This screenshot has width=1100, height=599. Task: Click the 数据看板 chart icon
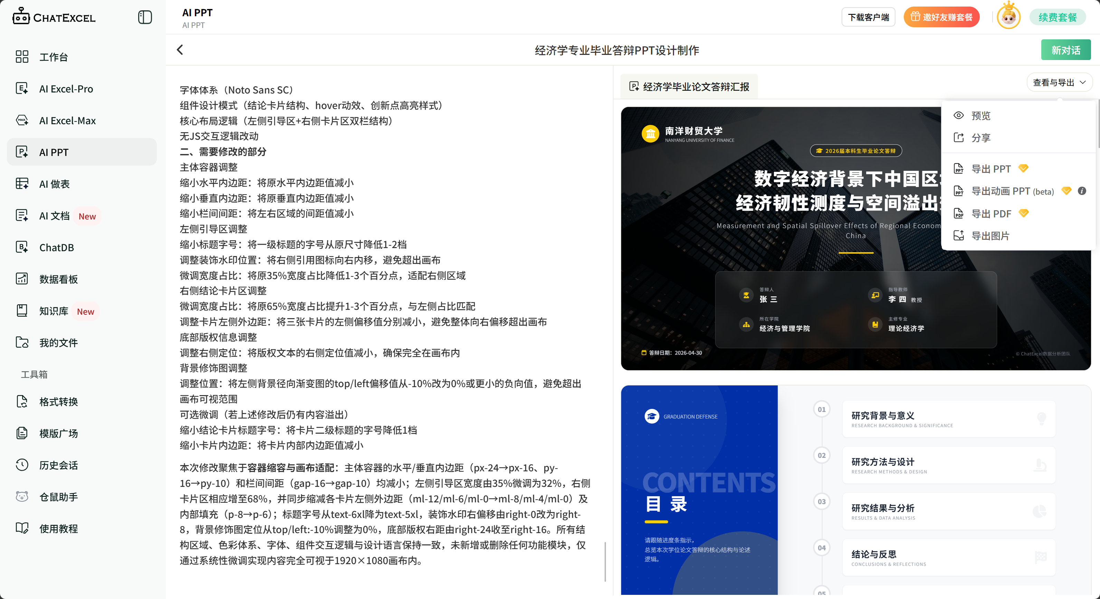point(22,279)
